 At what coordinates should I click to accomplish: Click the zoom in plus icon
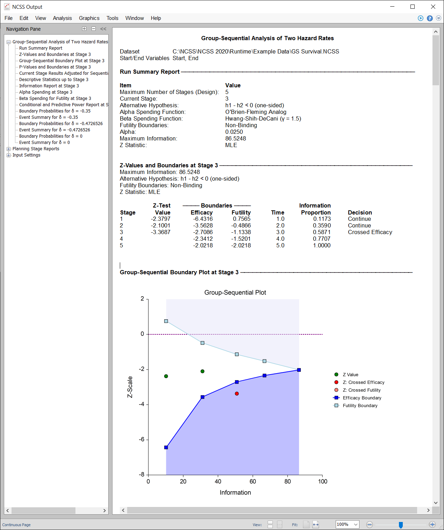pos(432,524)
